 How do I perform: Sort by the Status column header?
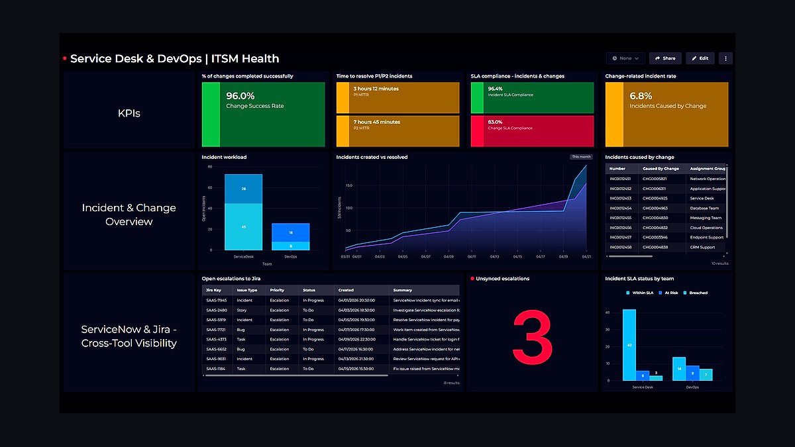click(x=317, y=290)
